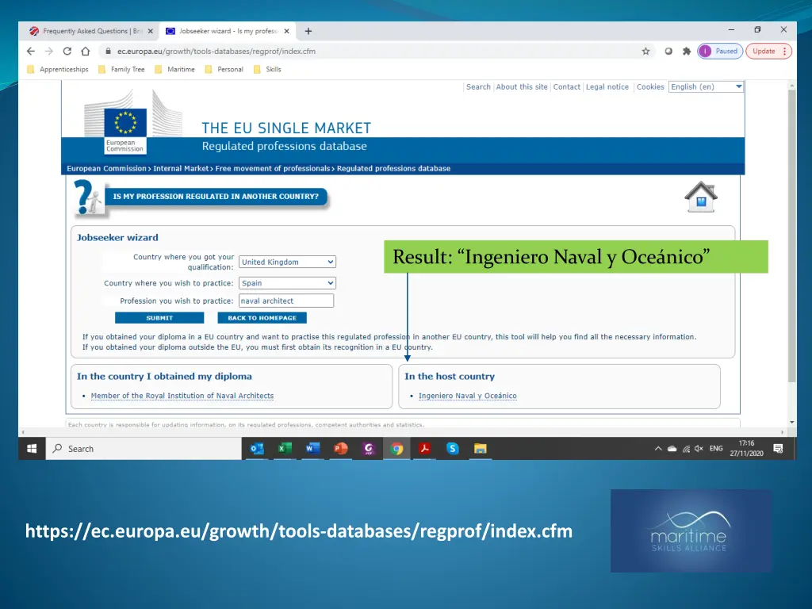Screen dimensions: 812x609
Task: Click the profession field containing naval architect
Action: pos(285,301)
